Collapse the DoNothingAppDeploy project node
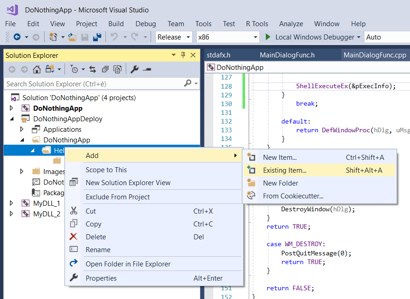 12,119
